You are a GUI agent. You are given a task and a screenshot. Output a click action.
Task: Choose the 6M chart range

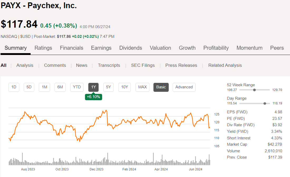tap(60, 87)
